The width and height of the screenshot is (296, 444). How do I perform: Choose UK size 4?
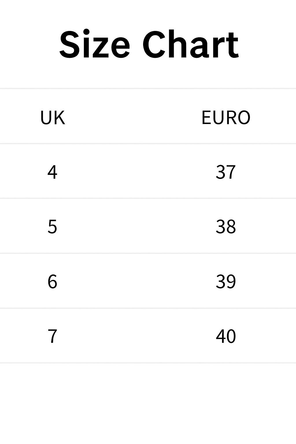click(x=52, y=172)
